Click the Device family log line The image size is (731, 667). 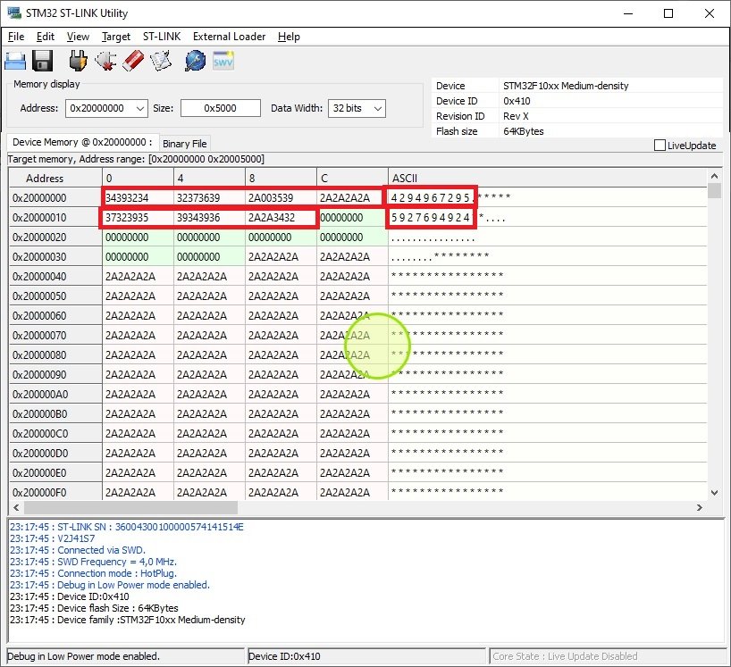tap(127, 620)
